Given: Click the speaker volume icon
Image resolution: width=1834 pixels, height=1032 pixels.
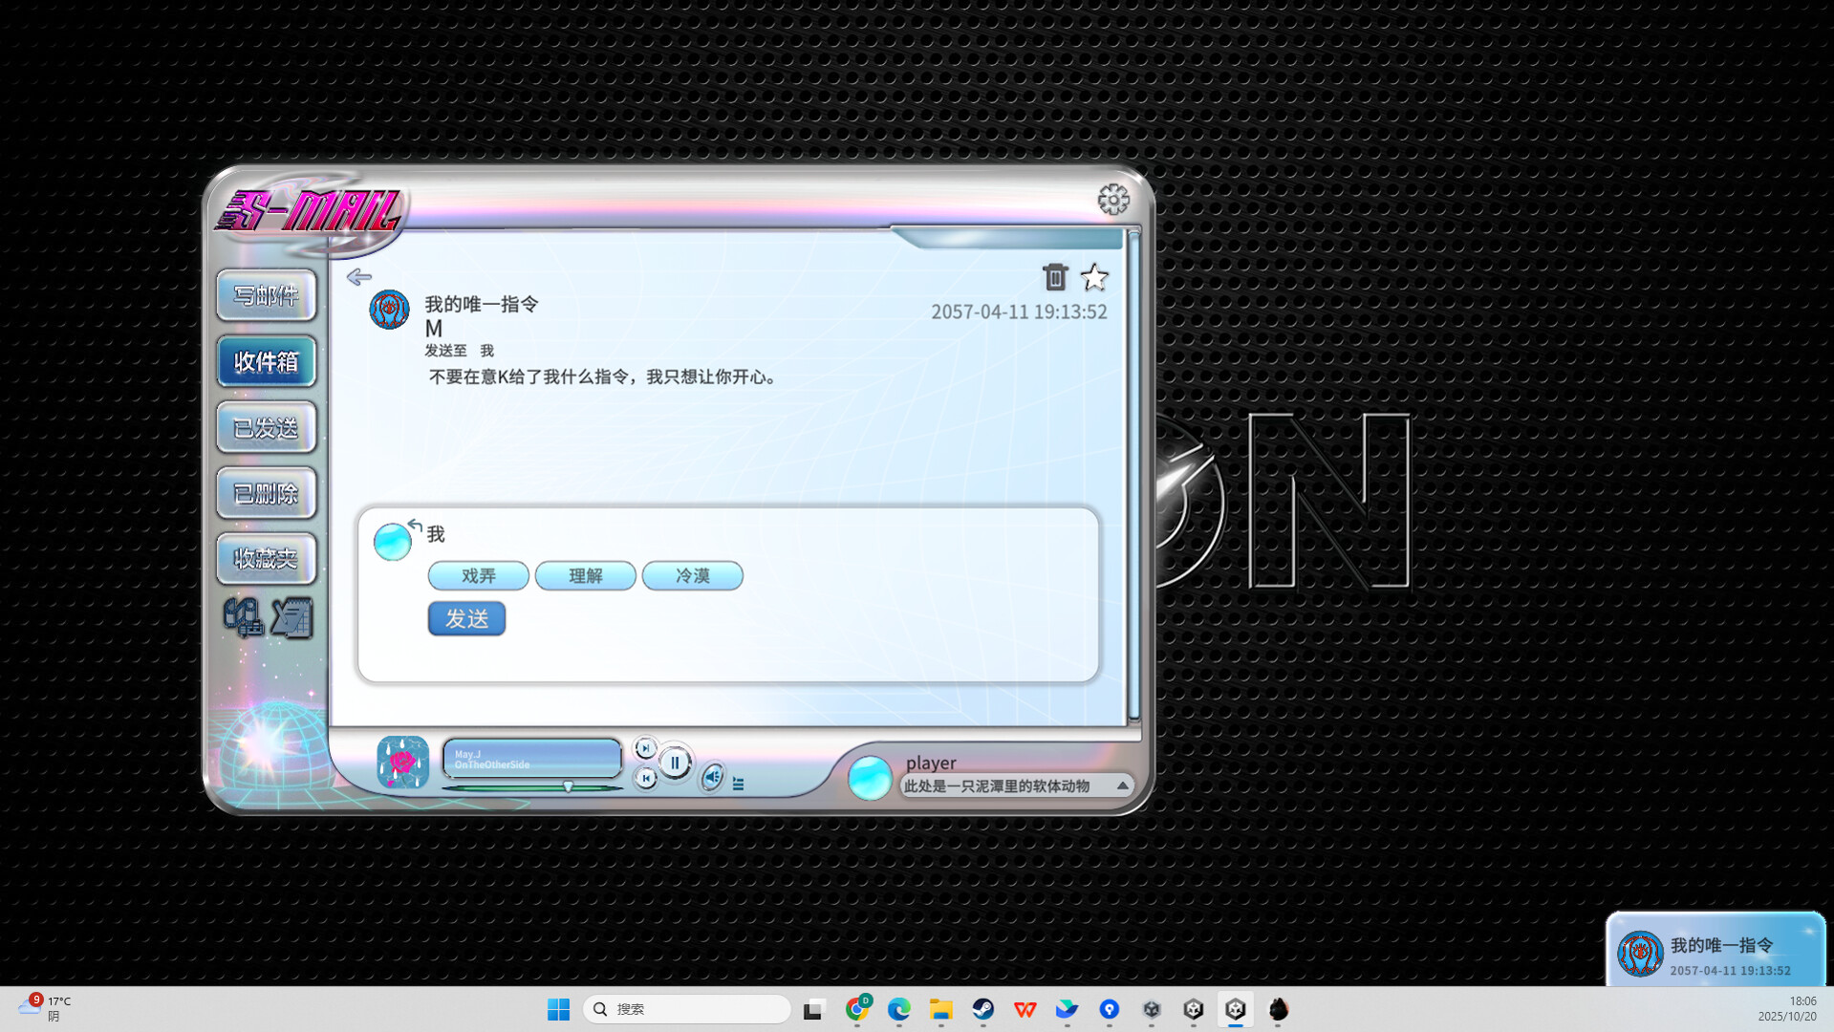Looking at the screenshot, I should click(711, 777).
